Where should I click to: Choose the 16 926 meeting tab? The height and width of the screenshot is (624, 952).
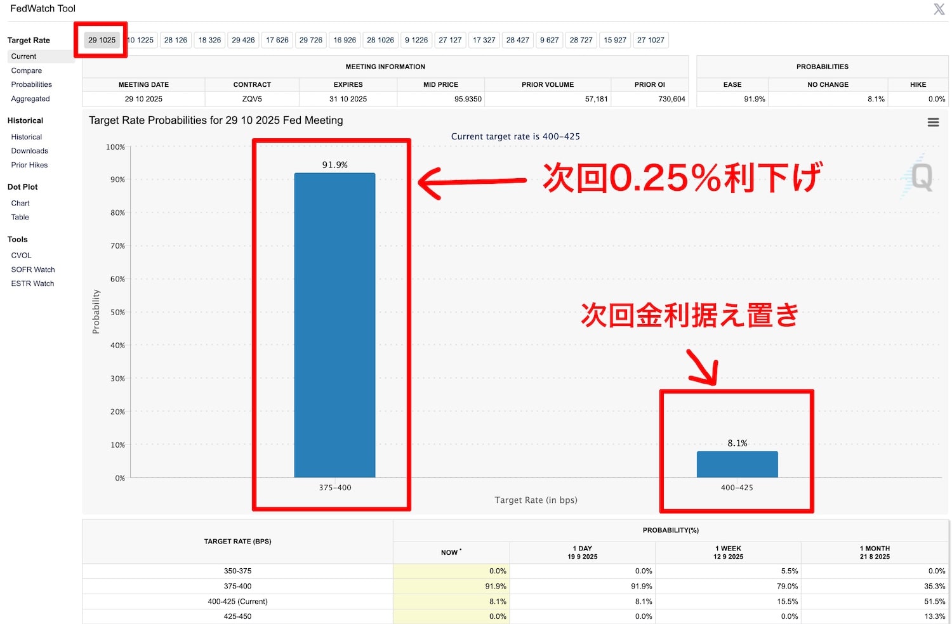tap(345, 40)
